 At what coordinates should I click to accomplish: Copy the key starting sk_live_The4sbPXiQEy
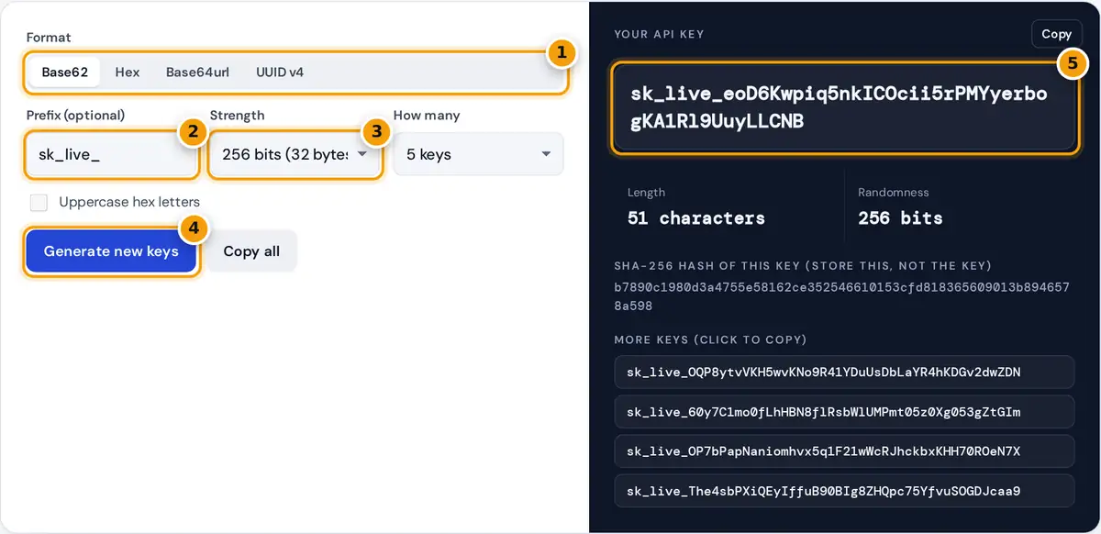point(844,491)
